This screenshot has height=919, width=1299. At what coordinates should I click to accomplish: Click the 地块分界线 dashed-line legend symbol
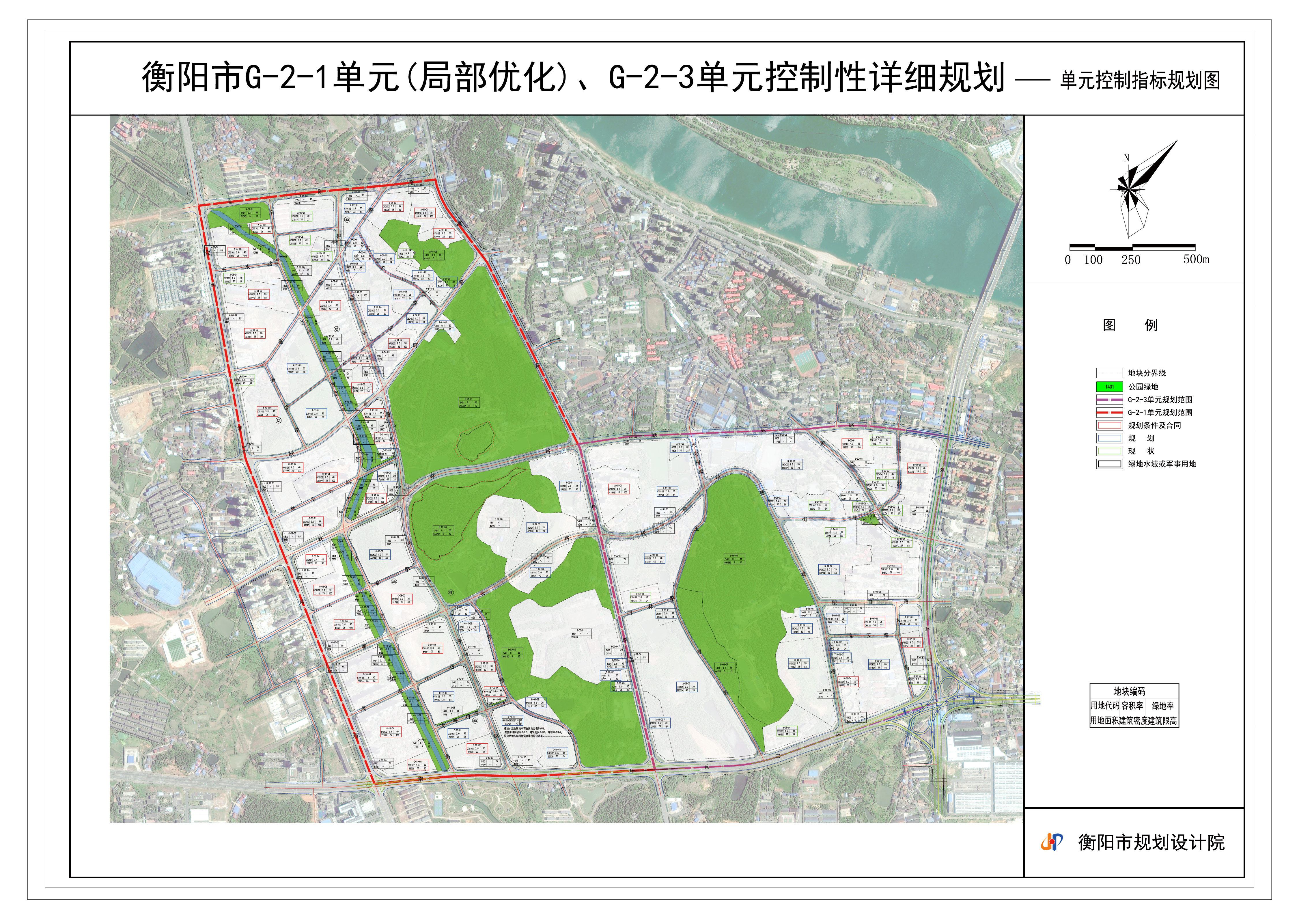1109,373
